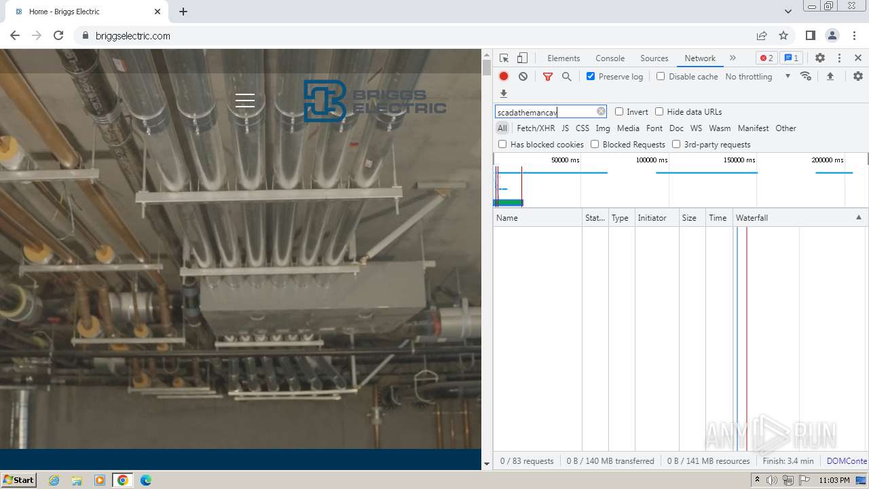Select the Network tab
This screenshot has width=869, height=489.
[x=700, y=58]
